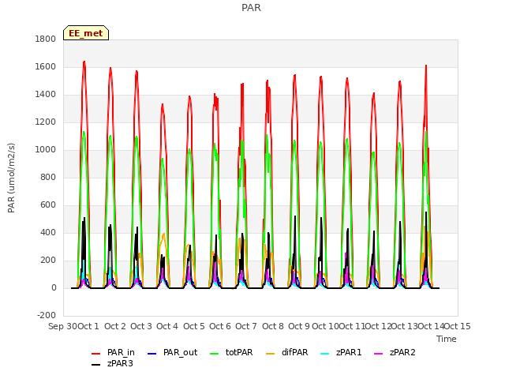Click the Oct 1 red PAR_in peak
The height and width of the screenshot is (379, 505).
(84, 62)
